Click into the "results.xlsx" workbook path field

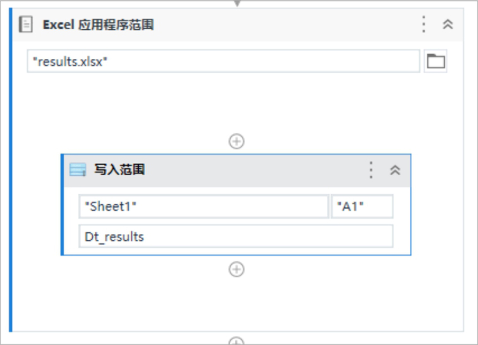223,61
